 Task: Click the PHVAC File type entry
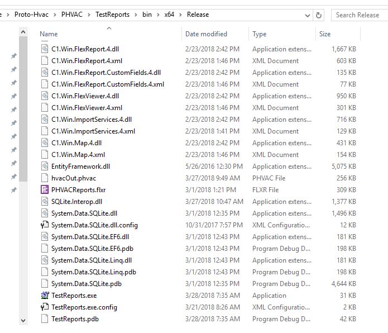pos(269,178)
